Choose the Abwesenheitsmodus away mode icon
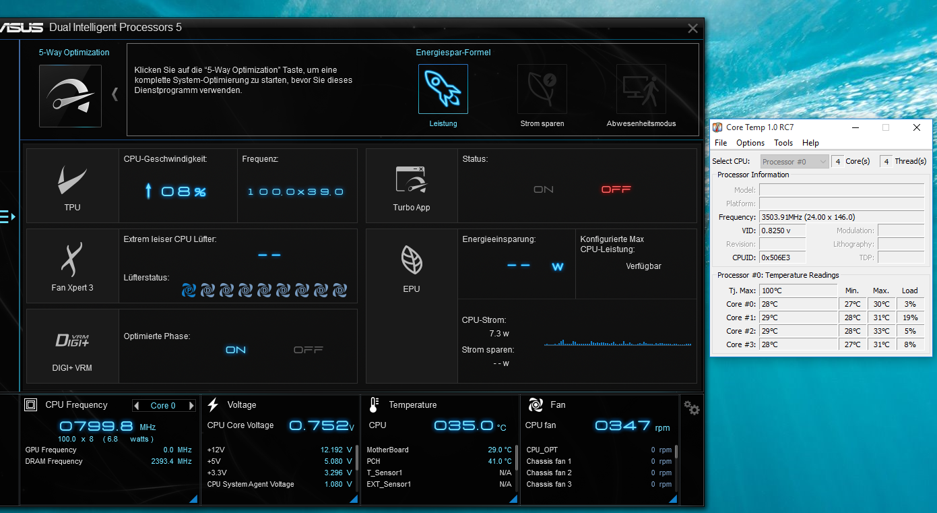This screenshot has width=937, height=513. tap(641, 89)
